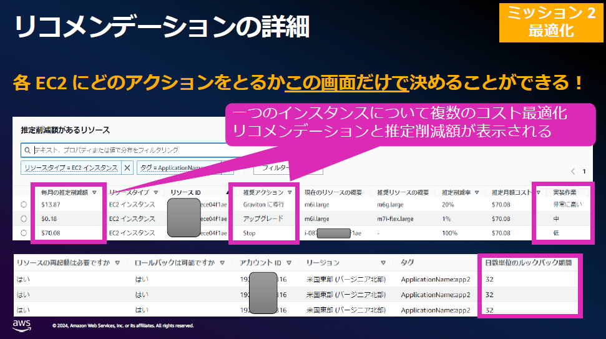Sort by リソースタイプ column arrow
The width and height of the screenshot is (606, 339).
(x=156, y=192)
